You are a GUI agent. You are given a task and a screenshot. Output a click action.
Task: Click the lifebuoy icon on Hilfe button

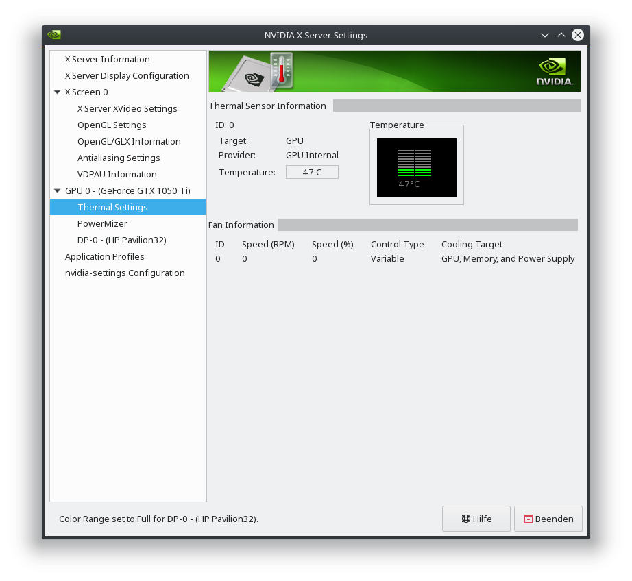click(466, 519)
